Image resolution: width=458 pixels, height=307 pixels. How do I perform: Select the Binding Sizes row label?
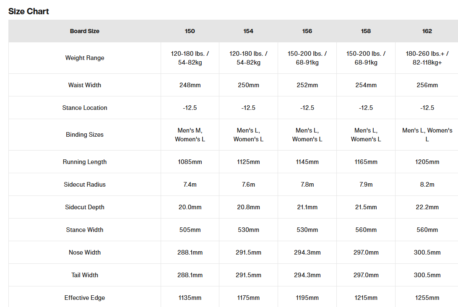85,135
